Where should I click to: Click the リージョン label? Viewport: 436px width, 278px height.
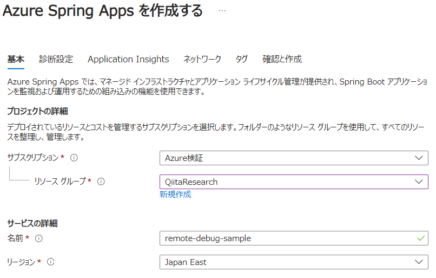21,262
